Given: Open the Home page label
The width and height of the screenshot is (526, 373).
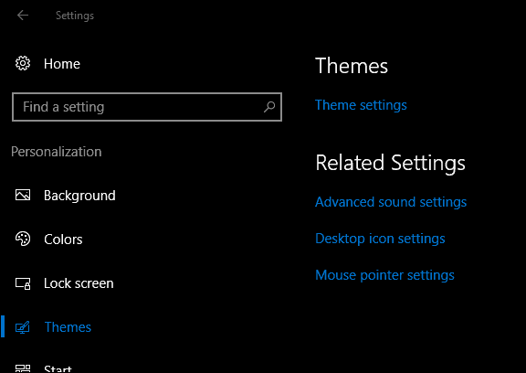Looking at the screenshot, I should (x=62, y=64).
